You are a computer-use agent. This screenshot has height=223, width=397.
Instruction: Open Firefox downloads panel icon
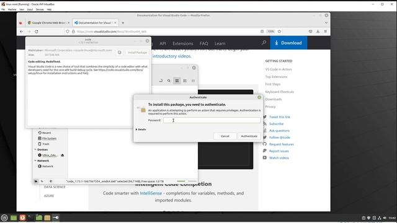pyautogui.click(x=318, y=32)
